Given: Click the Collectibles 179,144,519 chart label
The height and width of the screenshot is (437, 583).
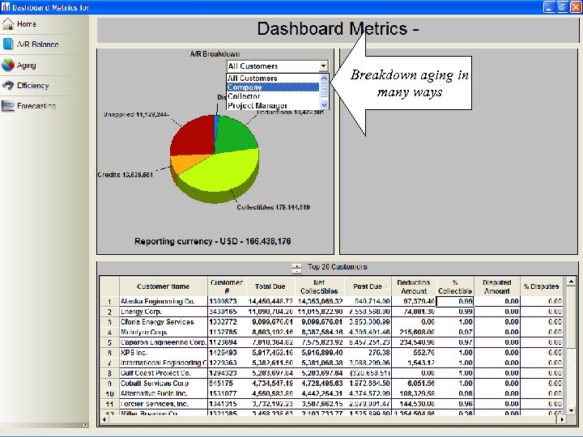Looking at the screenshot, I should (x=274, y=207).
